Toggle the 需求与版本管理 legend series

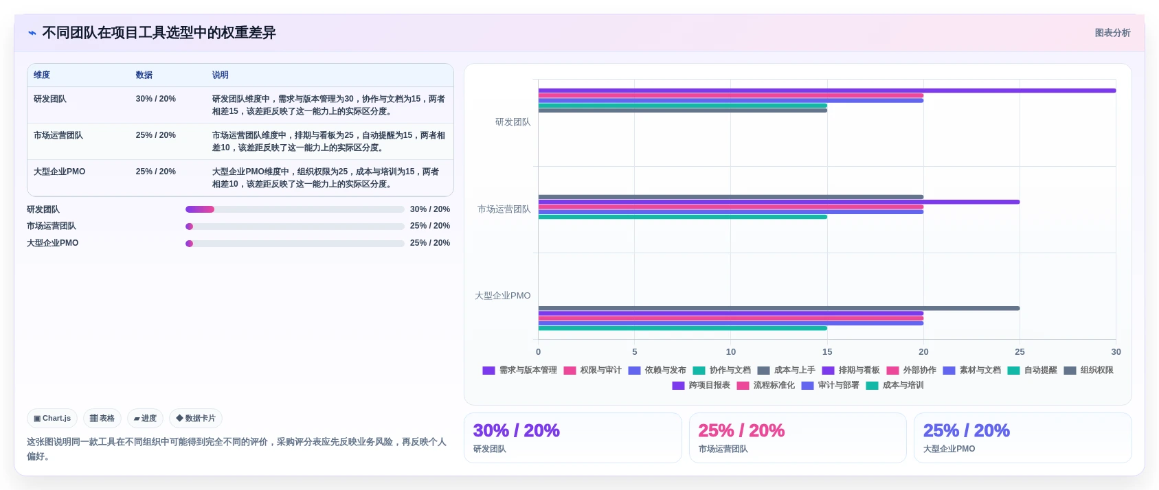(519, 370)
